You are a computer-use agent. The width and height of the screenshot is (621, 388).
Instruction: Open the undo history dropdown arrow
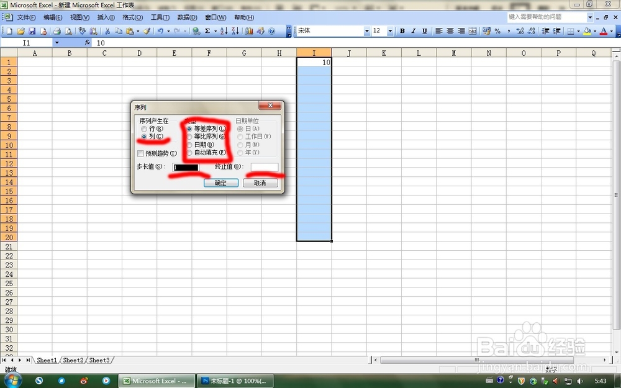pos(168,31)
